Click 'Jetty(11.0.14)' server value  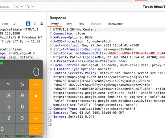pyautogui.click(x=81, y=117)
